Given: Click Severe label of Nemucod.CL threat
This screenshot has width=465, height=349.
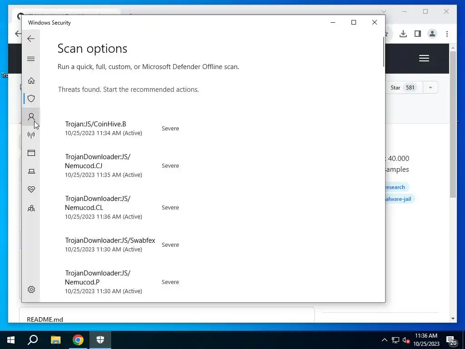Looking at the screenshot, I should pos(170,207).
